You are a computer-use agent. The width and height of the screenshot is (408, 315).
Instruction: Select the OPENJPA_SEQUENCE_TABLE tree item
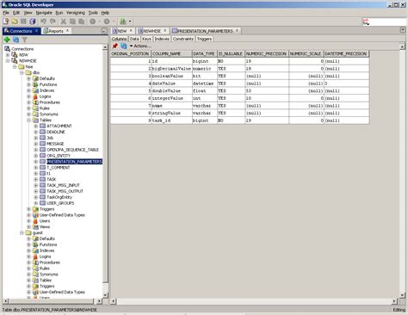[72, 150]
